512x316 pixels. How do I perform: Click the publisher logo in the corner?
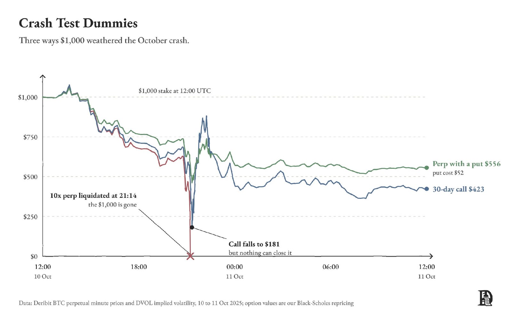485,298
